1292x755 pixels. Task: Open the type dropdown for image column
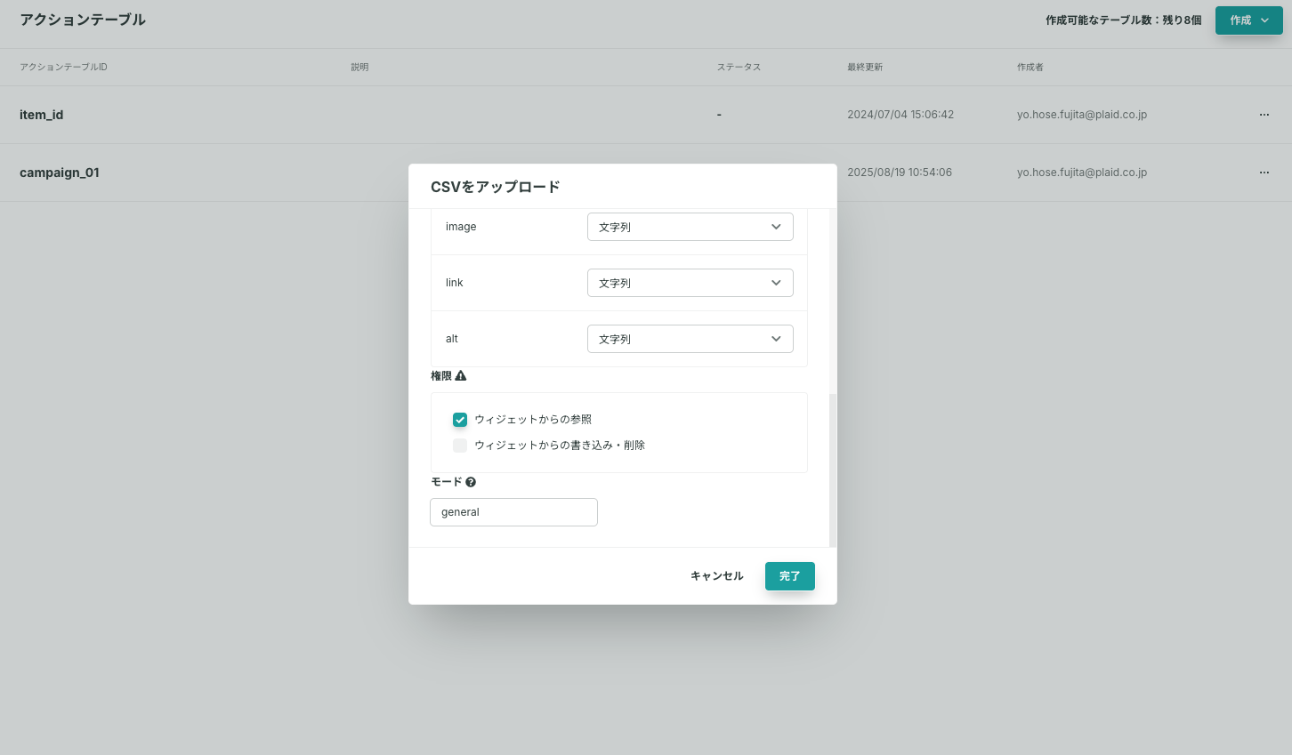(x=690, y=227)
